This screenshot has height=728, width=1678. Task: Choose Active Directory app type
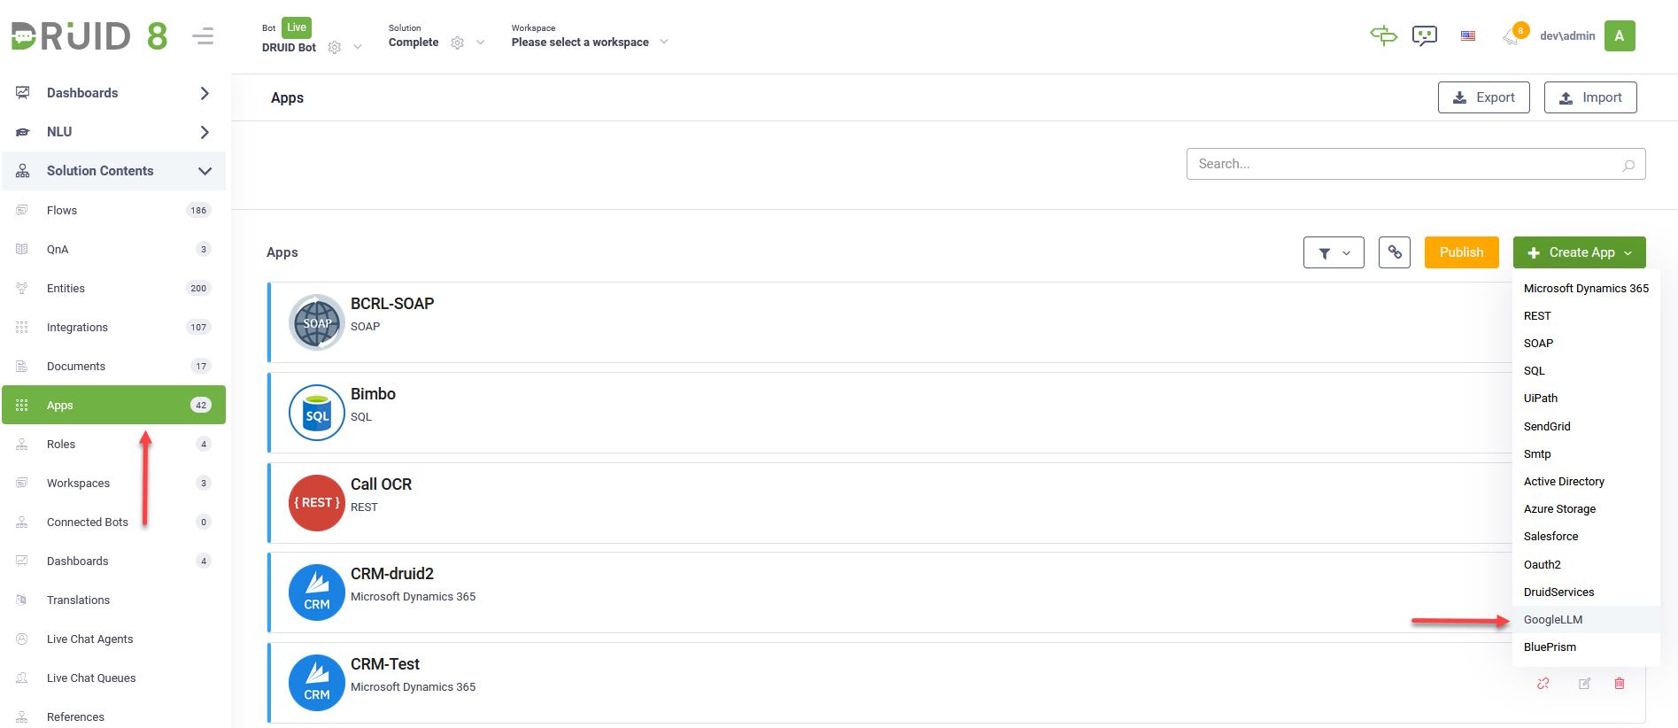(1586, 481)
